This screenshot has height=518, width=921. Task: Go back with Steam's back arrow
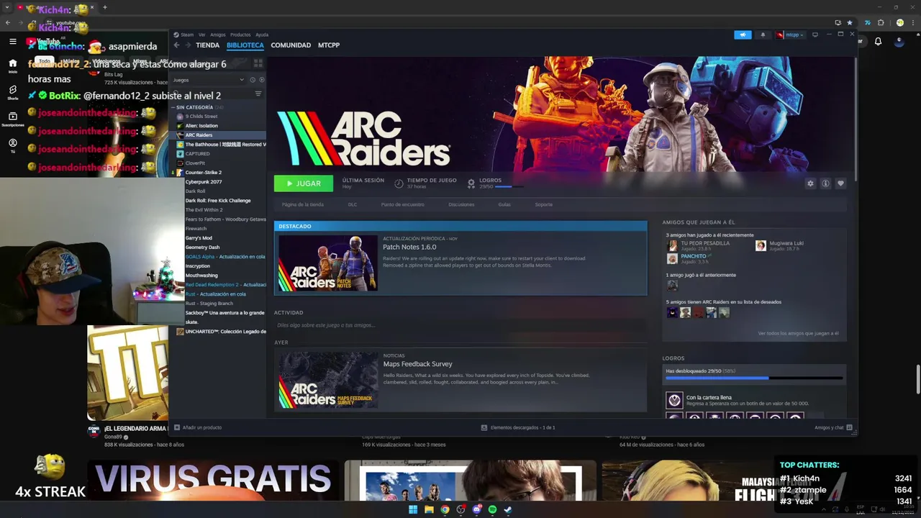click(x=176, y=45)
